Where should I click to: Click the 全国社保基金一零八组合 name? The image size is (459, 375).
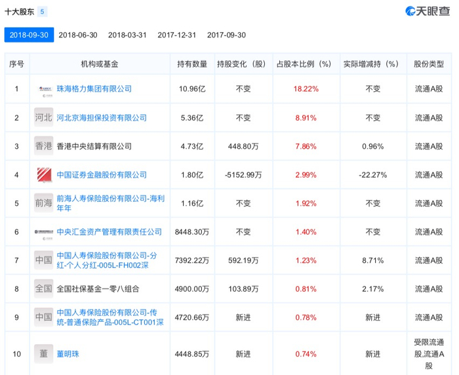[98, 289]
